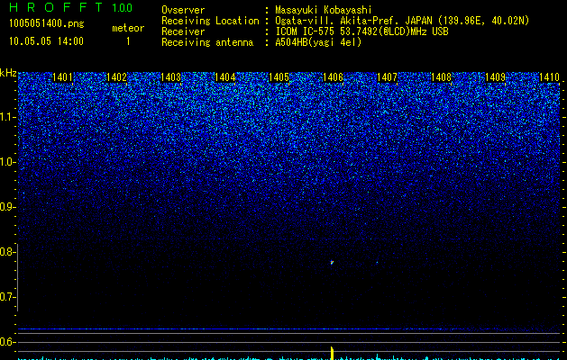
Task: Click the yellow signal peak in the bottom graph
Action: pyautogui.click(x=332, y=353)
